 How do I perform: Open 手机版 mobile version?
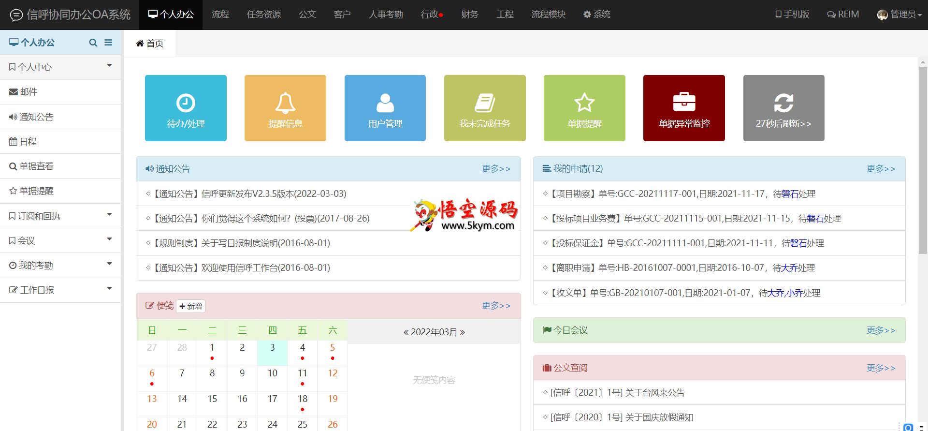click(x=792, y=15)
